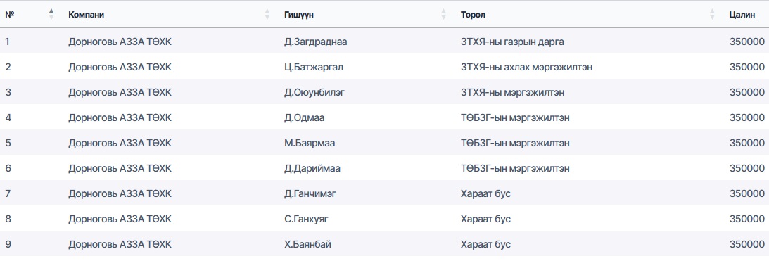769x261 pixels.
Task: Select the Гишүүн column header
Action: tap(299, 15)
